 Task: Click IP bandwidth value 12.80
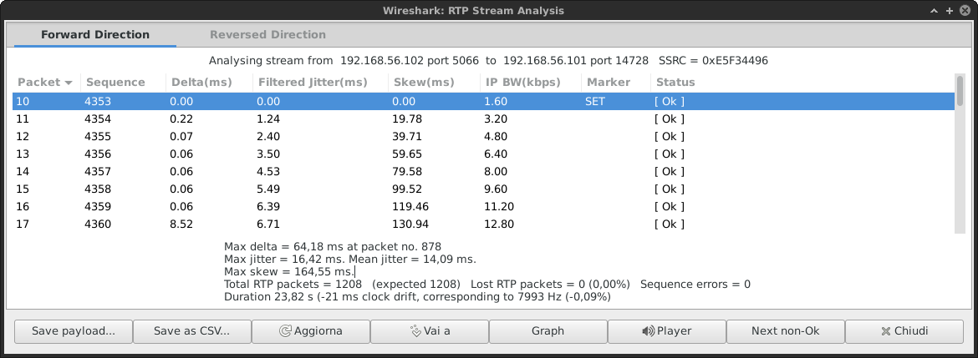[x=499, y=224]
